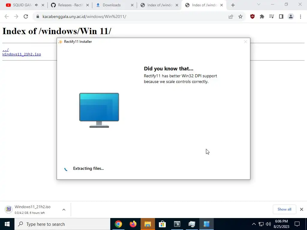Open the GitHub Releases Rectify tab

pos(67,5)
